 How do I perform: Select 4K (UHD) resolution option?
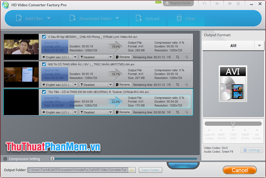tap(257, 136)
